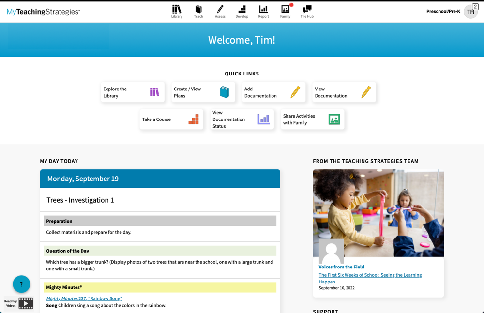The height and width of the screenshot is (313, 484).
Task: Click the Take a Course quick link
Action: click(171, 119)
